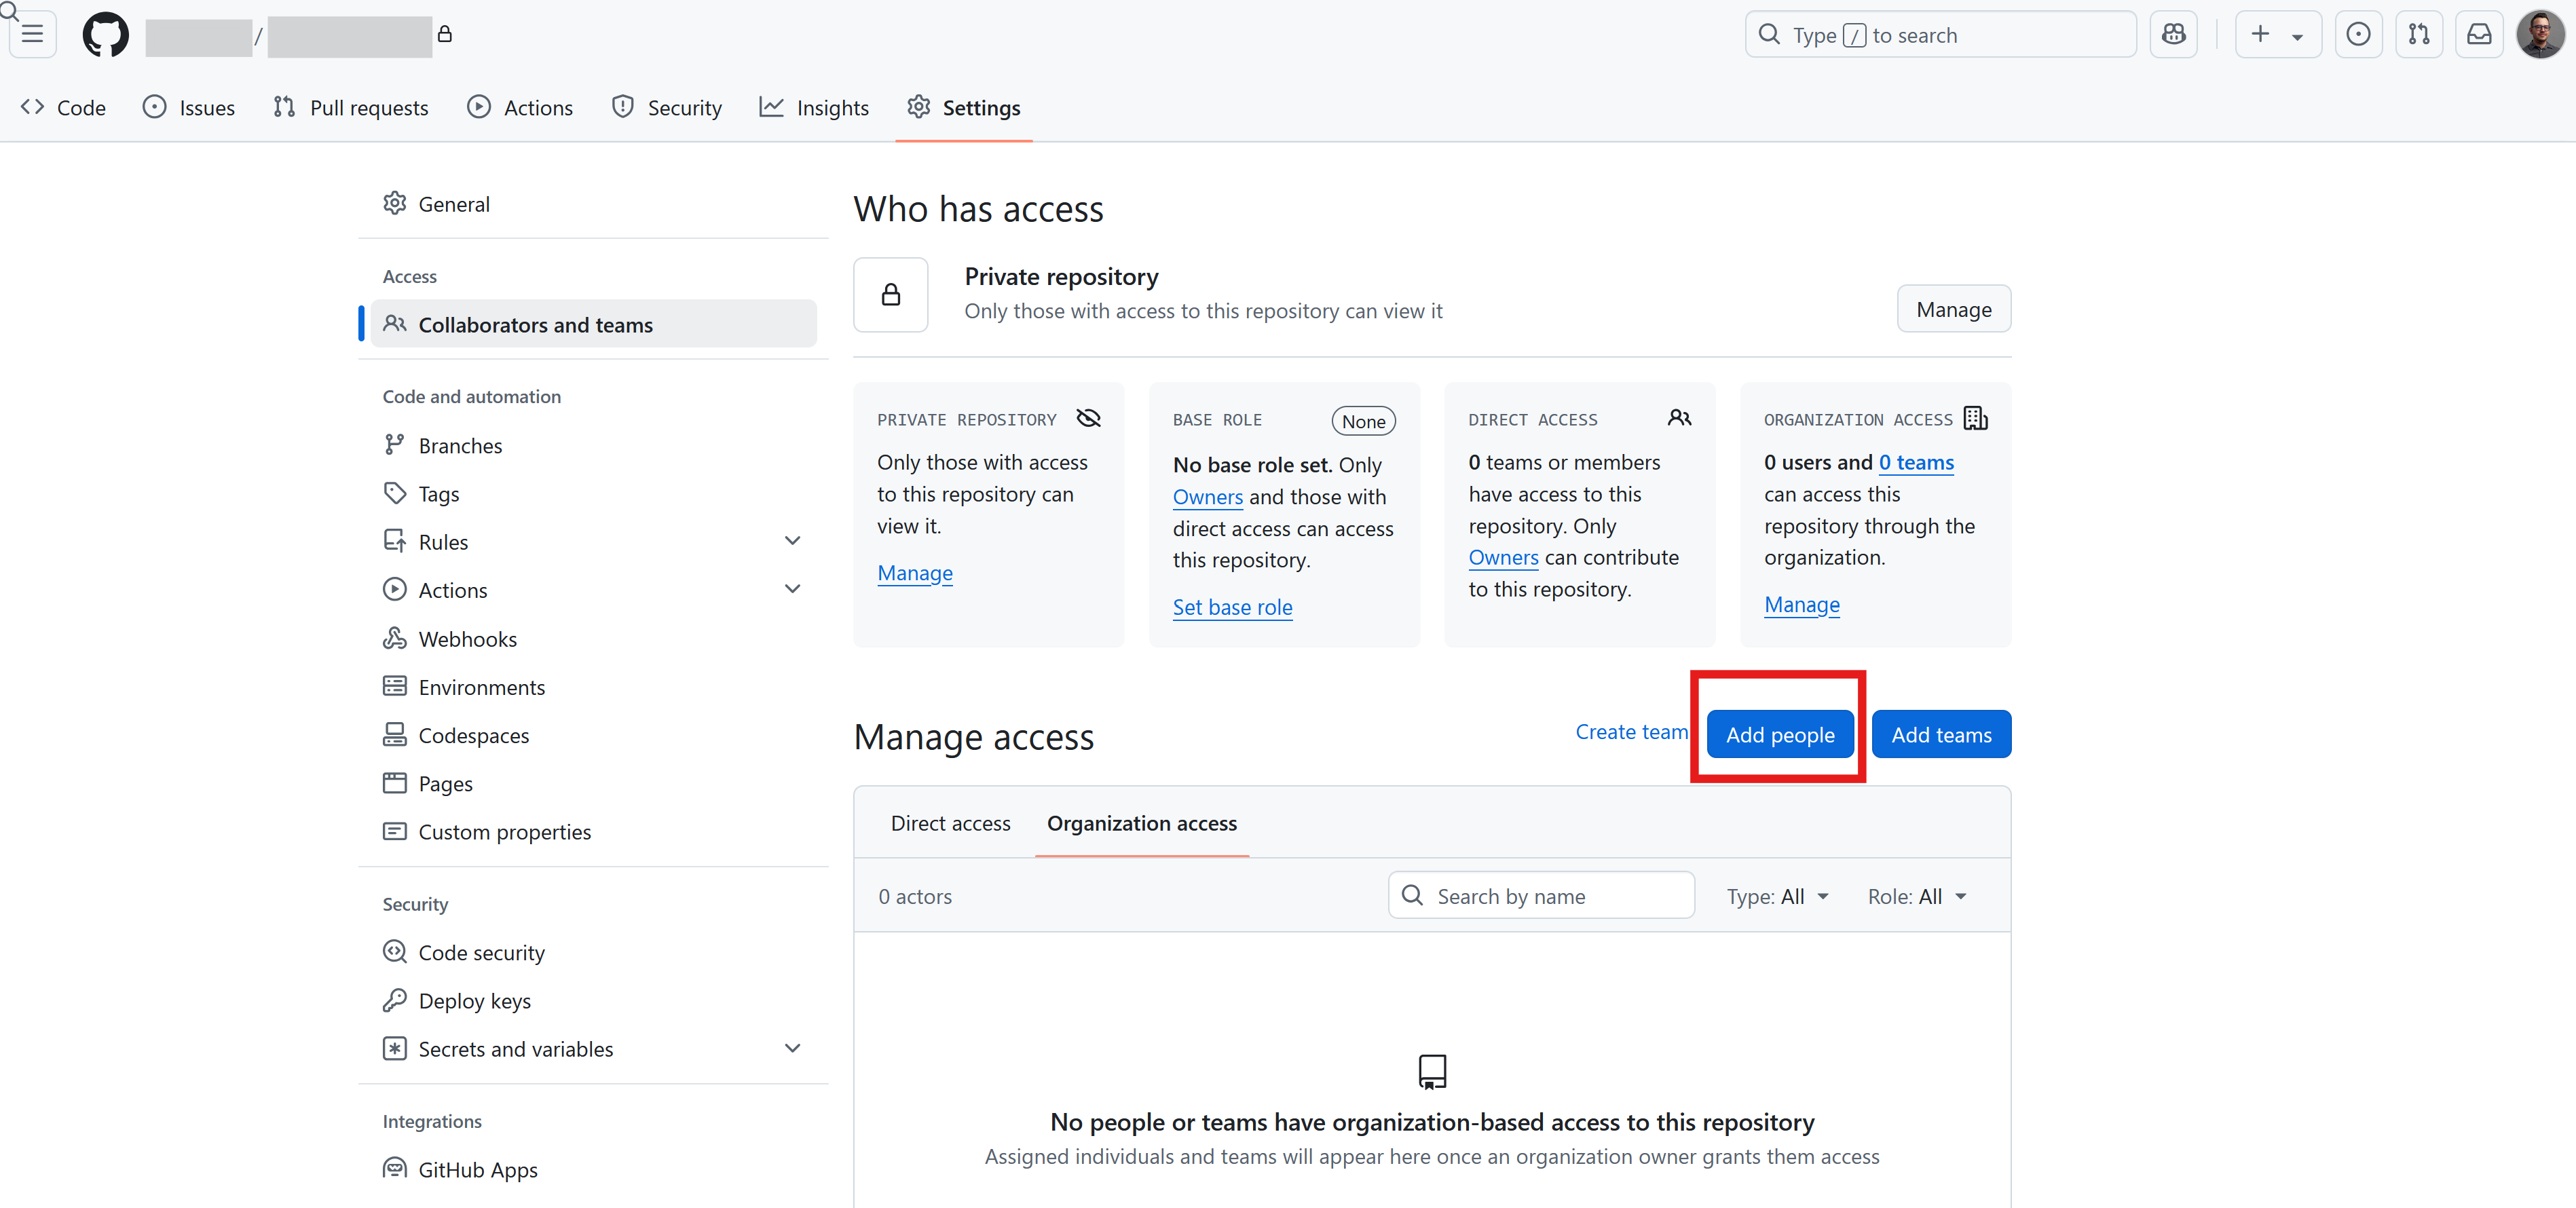Open Deploy keys settings
The image size is (2576, 1208).
[x=593, y=1000]
